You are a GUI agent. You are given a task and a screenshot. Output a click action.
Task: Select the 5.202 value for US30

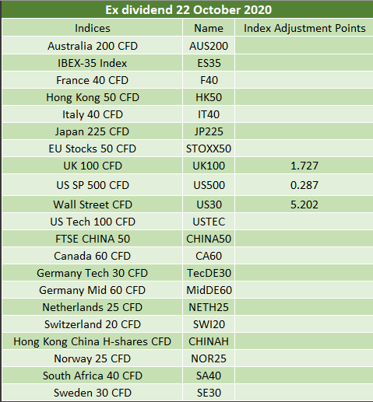[304, 204]
